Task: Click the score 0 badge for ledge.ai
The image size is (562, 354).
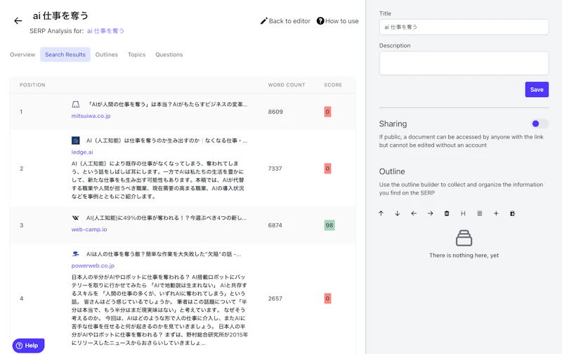Action: point(327,169)
